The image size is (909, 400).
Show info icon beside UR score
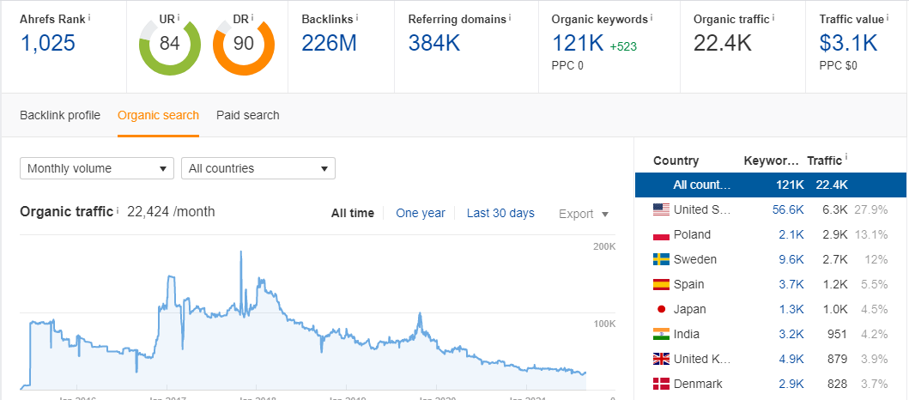tap(179, 16)
